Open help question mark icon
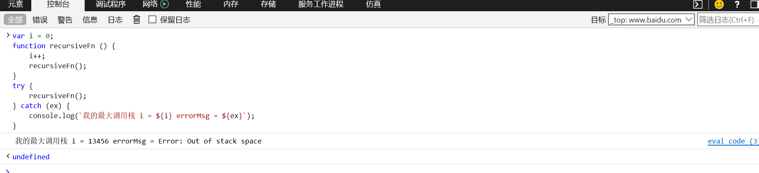 [x=737, y=5]
